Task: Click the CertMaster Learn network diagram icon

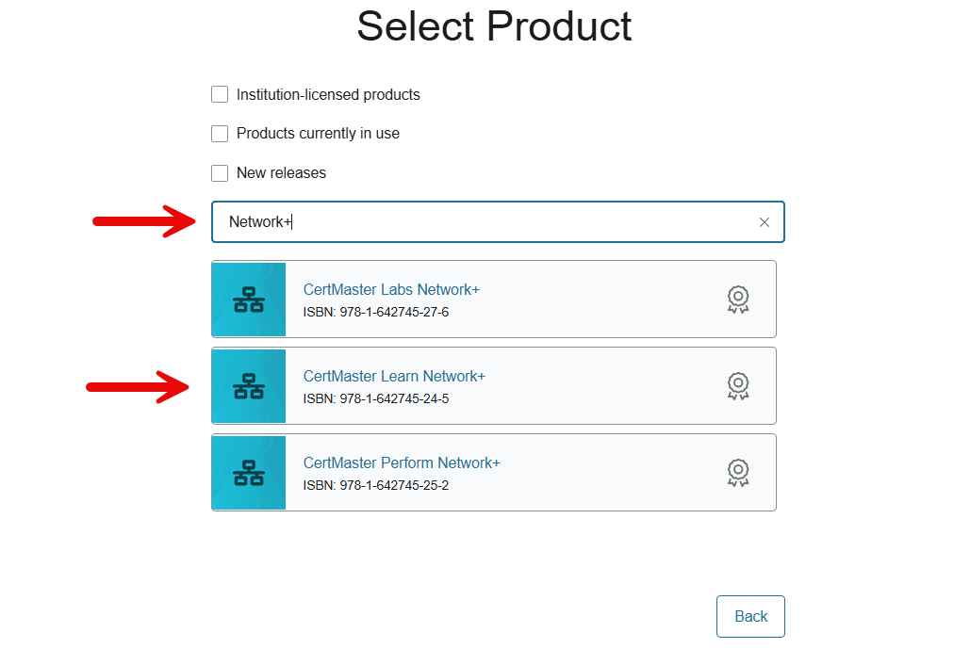Action: point(249,386)
